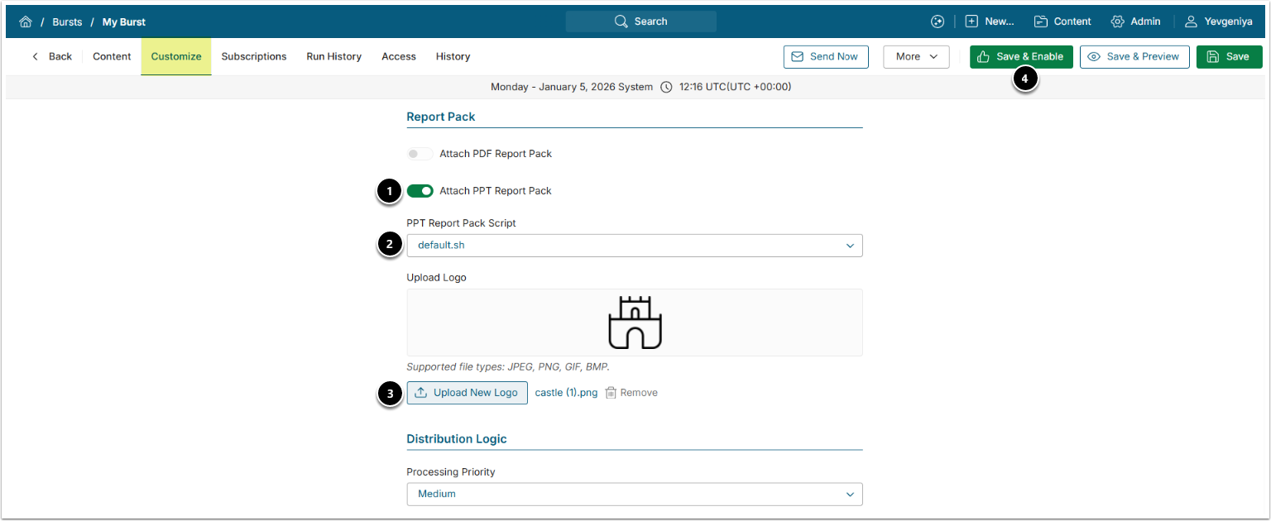The width and height of the screenshot is (1271, 521).
Task: Open the Access tab
Action: click(399, 56)
